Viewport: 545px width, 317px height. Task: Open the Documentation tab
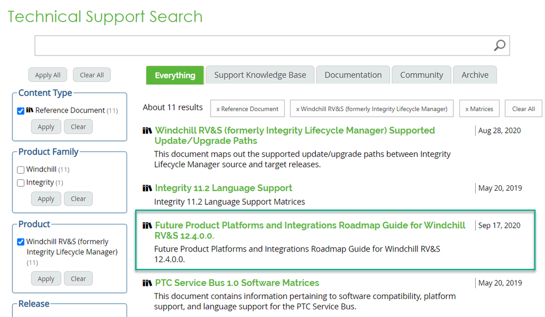[353, 75]
